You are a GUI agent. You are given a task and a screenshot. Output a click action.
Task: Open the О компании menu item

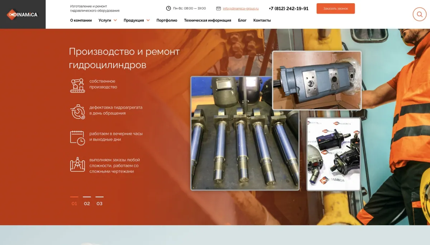pos(81,20)
